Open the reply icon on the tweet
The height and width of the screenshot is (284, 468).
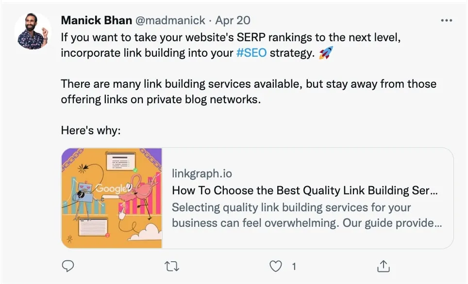tap(68, 266)
